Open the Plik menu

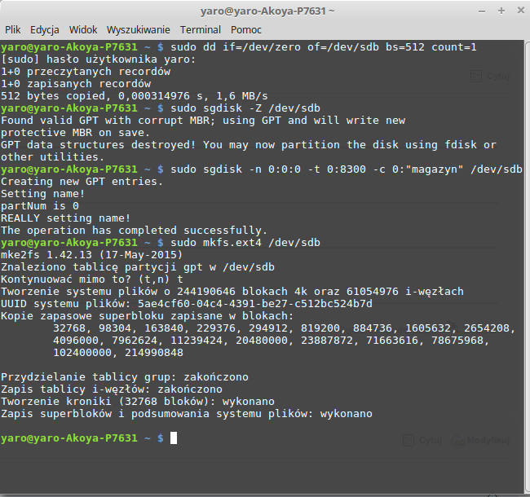click(x=12, y=29)
